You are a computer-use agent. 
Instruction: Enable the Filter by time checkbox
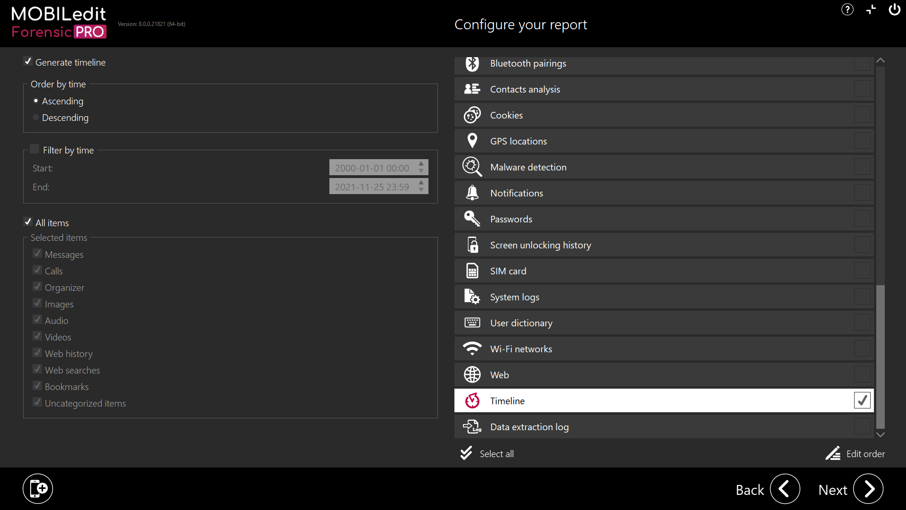(x=34, y=149)
